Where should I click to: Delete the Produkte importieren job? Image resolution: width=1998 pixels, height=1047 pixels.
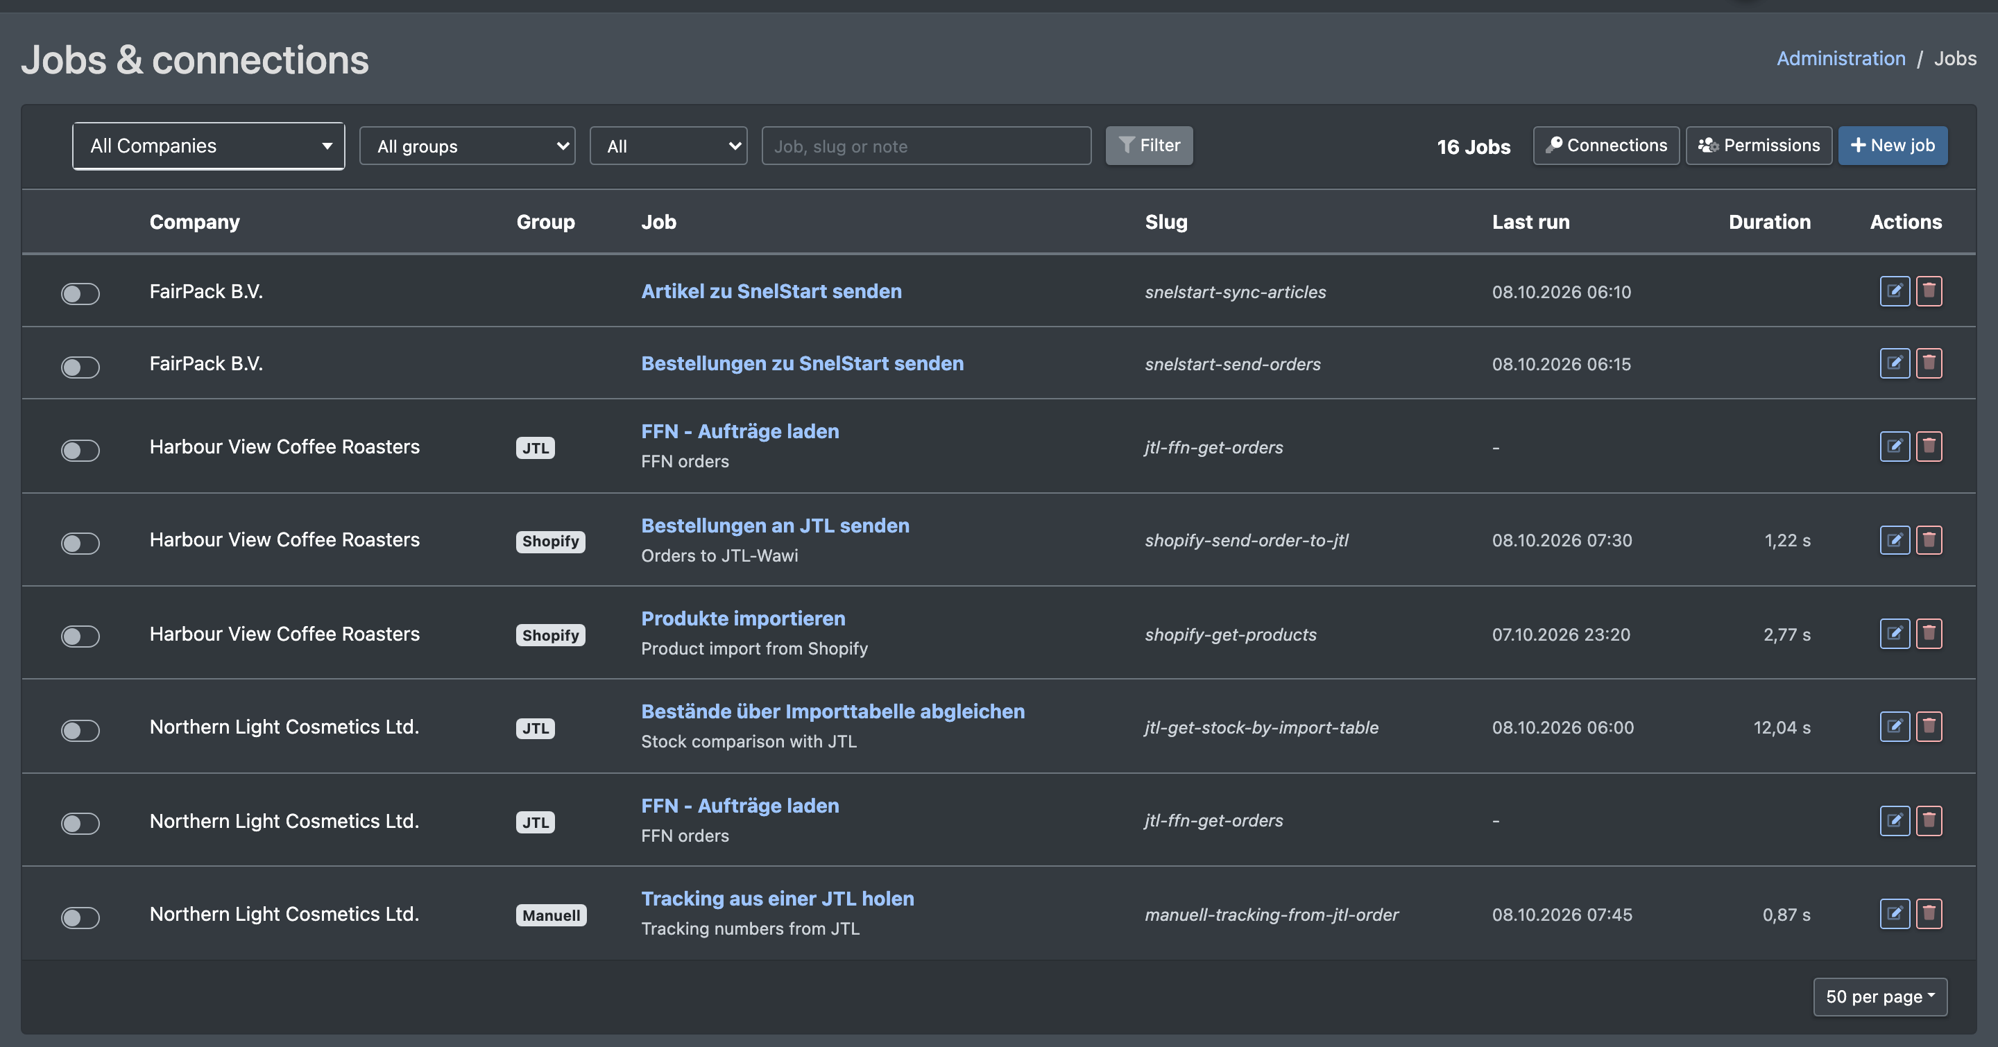coord(1929,634)
